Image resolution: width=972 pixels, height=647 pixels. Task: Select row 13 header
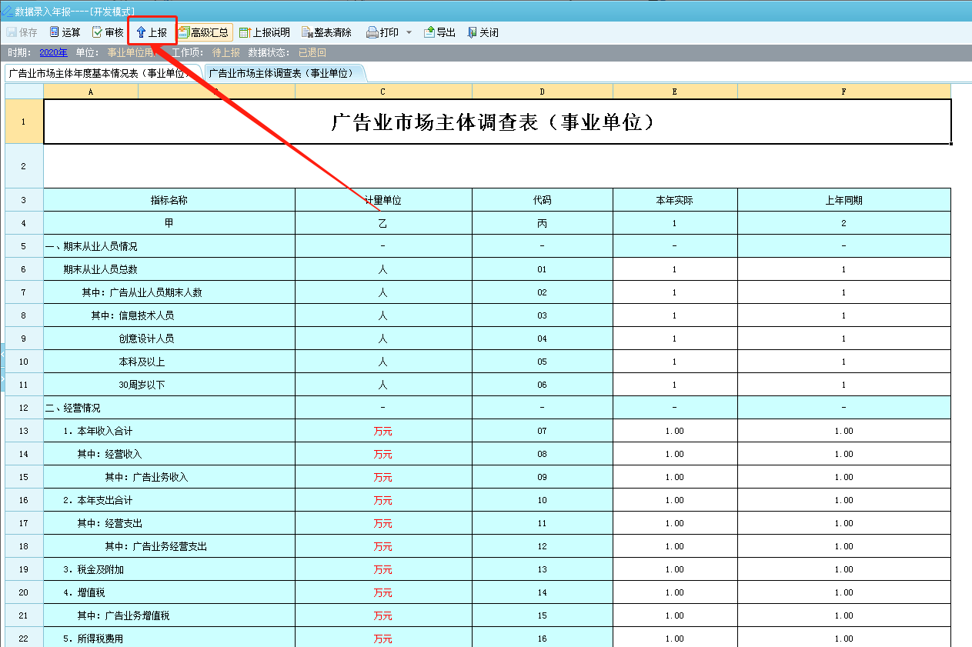coord(23,431)
